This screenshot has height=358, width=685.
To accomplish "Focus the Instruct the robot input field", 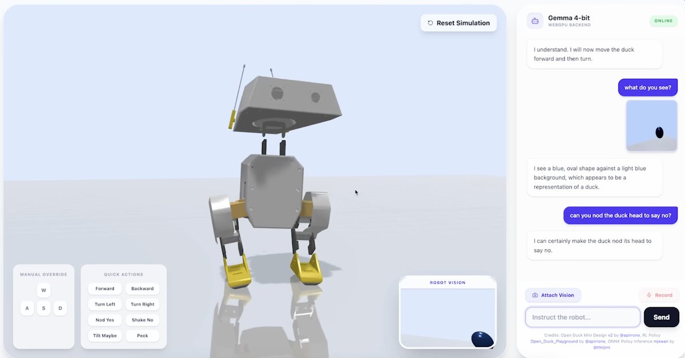I will [582, 317].
